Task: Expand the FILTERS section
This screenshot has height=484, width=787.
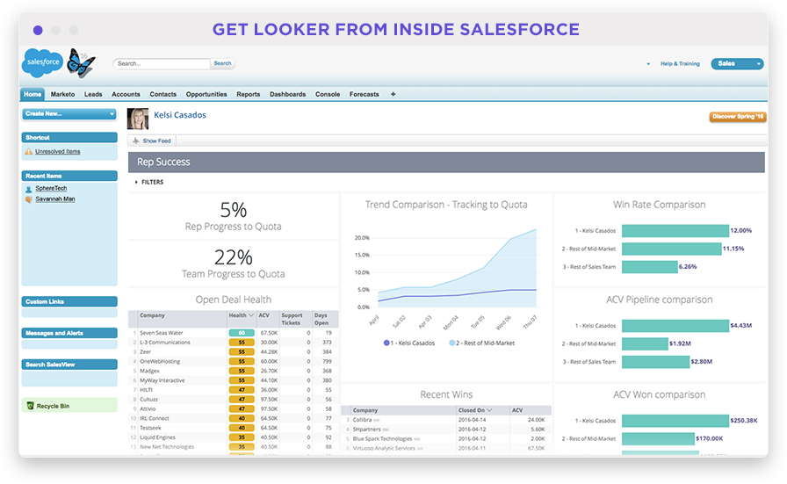Action: [x=149, y=182]
